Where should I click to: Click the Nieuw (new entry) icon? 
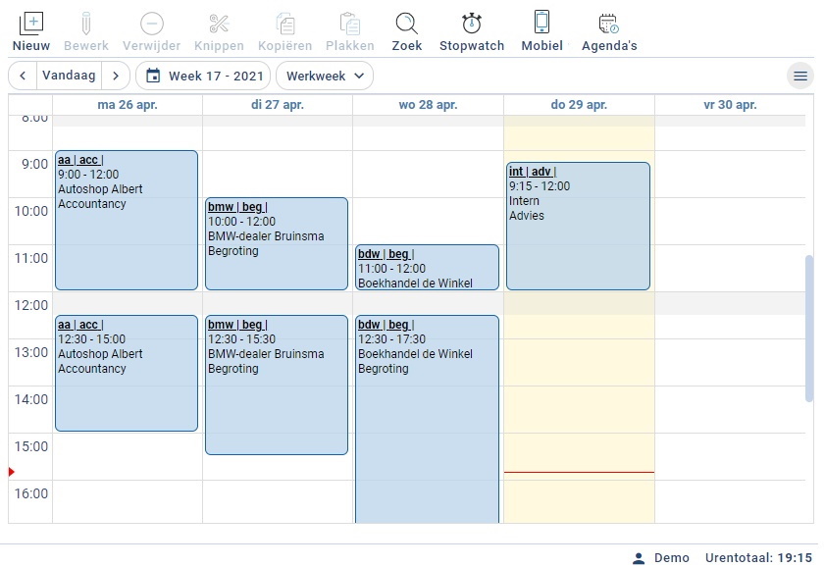coord(31,24)
